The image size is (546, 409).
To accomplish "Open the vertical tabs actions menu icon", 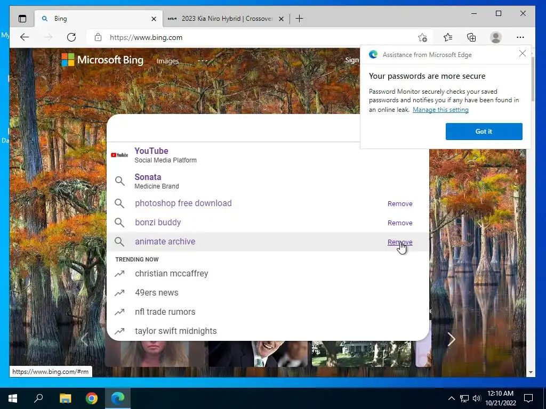I will [22, 19].
